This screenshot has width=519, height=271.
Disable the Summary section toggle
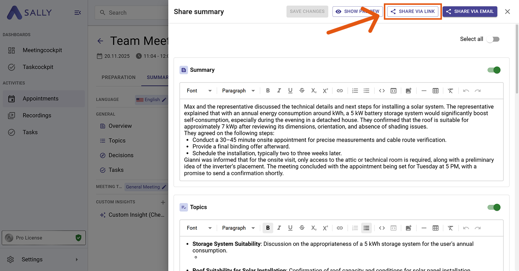coord(494,70)
